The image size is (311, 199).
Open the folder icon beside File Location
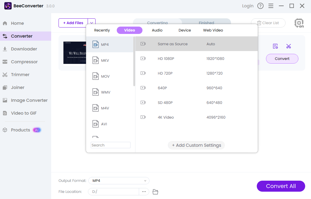(x=155, y=192)
